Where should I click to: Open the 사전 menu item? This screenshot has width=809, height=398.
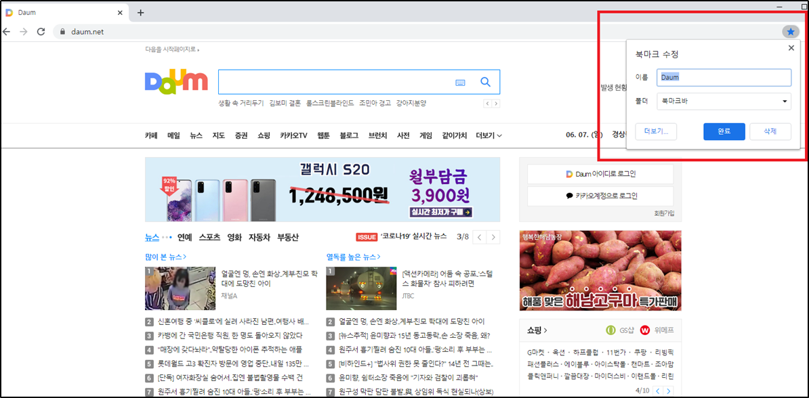(403, 135)
